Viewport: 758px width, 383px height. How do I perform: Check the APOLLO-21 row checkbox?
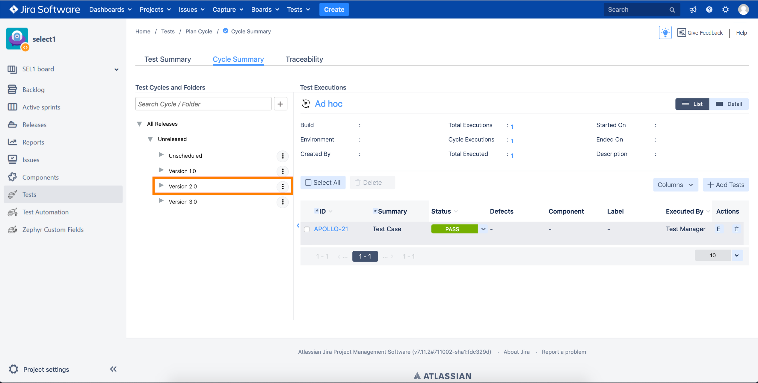pos(307,229)
